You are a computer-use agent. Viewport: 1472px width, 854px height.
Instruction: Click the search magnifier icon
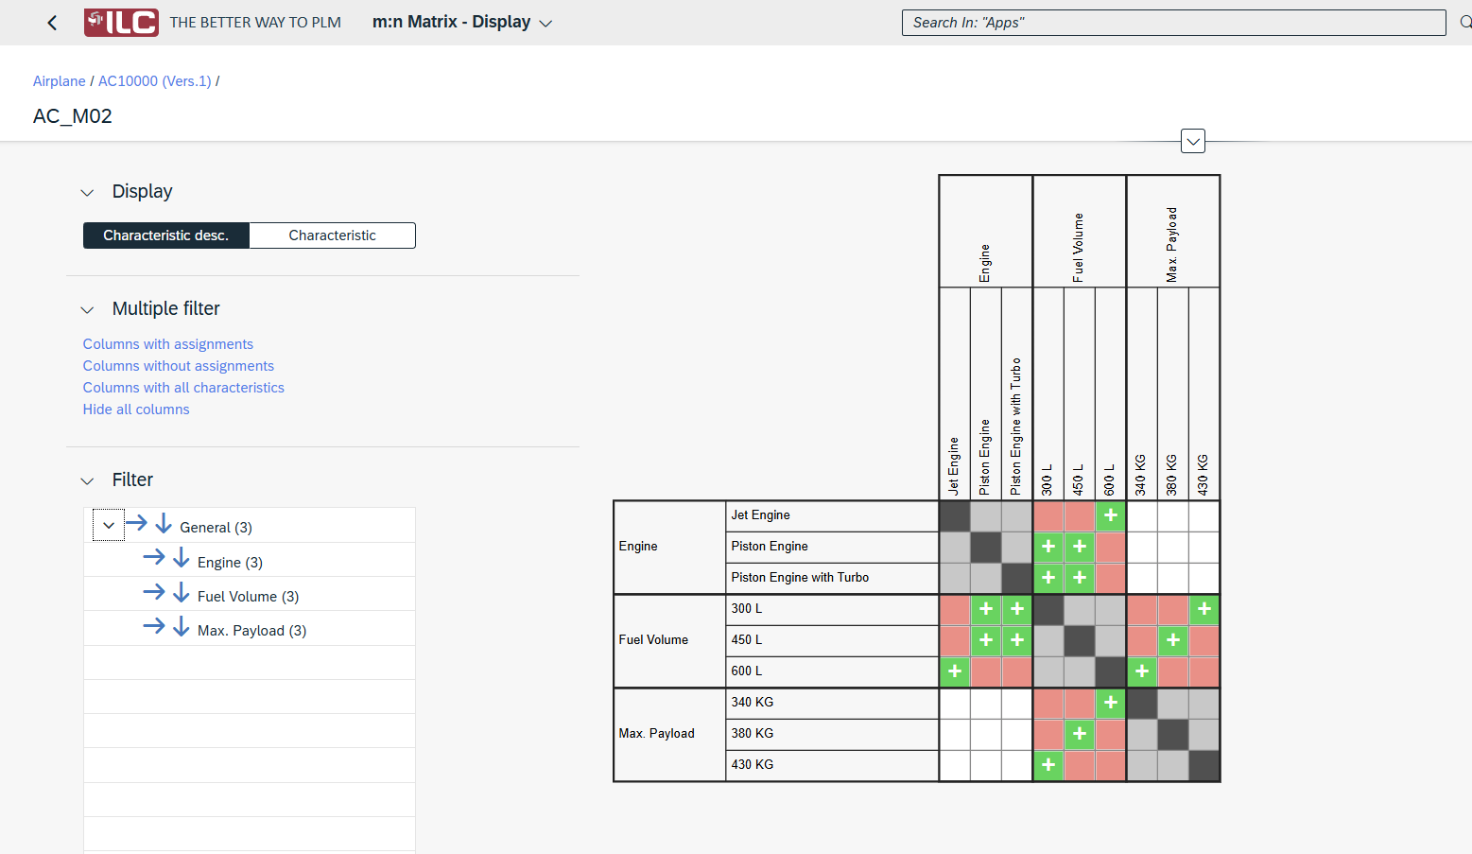click(1465, 22)
